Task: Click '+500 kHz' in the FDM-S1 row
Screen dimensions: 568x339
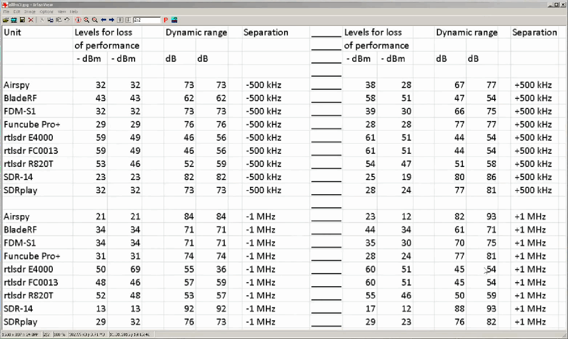Action: [x=533, y=111]
